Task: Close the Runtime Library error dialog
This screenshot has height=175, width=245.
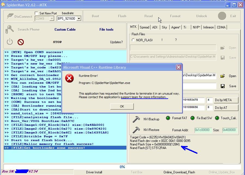Action: tap(179, 67)
